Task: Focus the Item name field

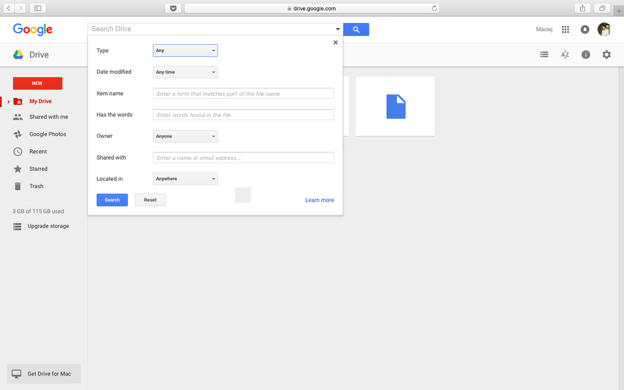Action: coord(243,94)
